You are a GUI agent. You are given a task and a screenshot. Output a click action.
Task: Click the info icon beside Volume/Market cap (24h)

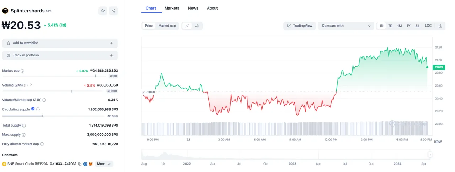pyautogui.click(x=44, y=100)
